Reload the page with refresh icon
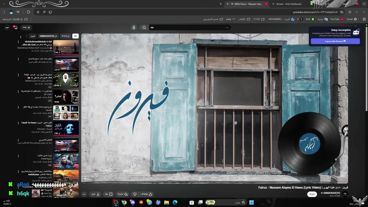 350,12
